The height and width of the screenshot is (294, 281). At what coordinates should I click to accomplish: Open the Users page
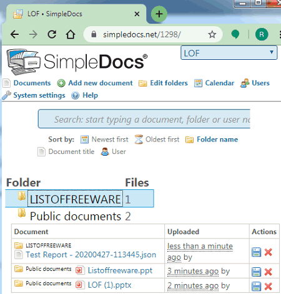[260, 83]
